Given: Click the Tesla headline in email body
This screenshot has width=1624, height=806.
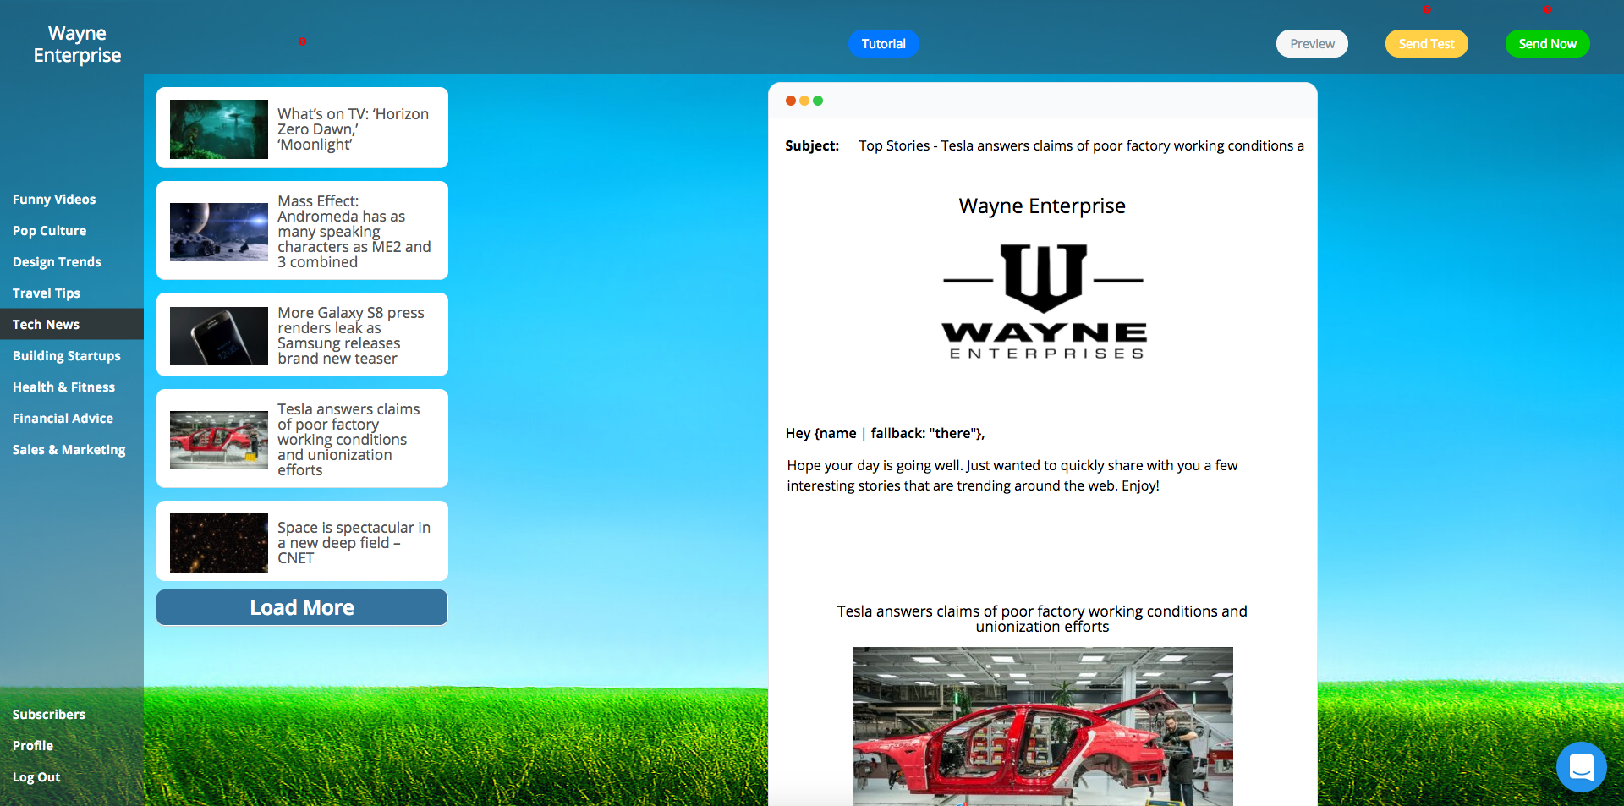Looking at the screenshot, I should click(1042, 618).
